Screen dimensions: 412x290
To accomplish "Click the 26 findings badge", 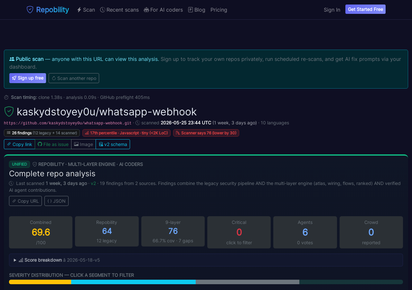I will (42, 133).
